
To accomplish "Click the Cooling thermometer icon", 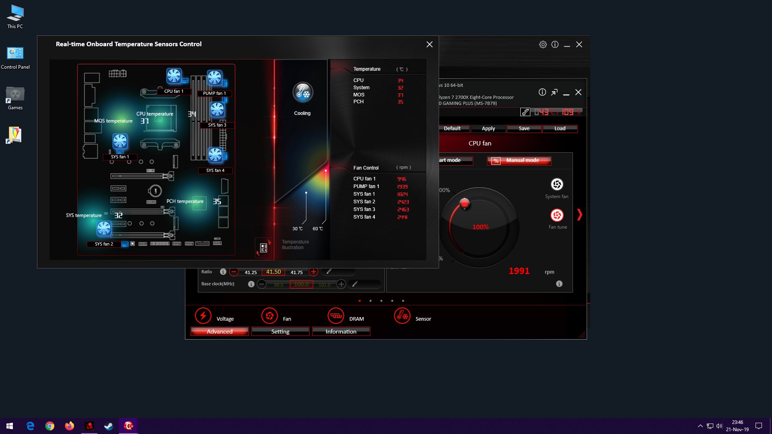I will [302, 92].
